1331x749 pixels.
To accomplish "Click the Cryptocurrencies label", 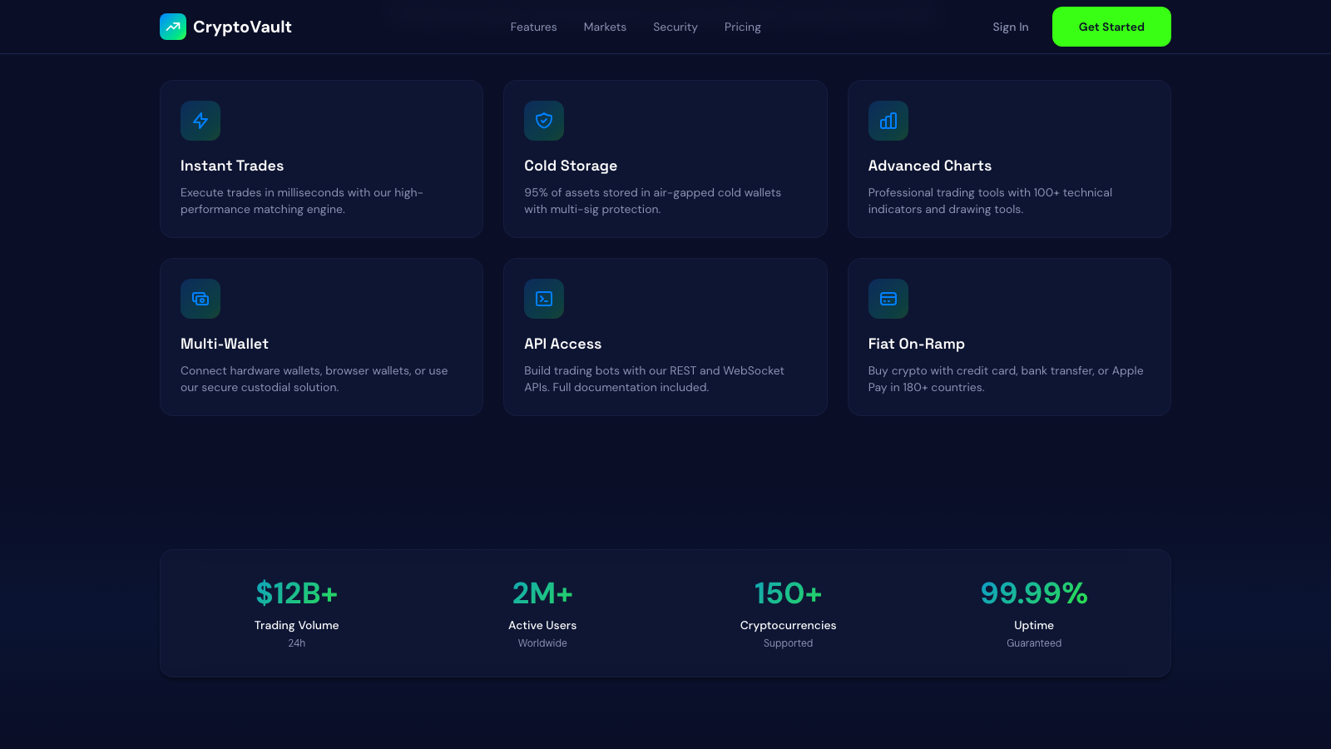I will 789,625.
